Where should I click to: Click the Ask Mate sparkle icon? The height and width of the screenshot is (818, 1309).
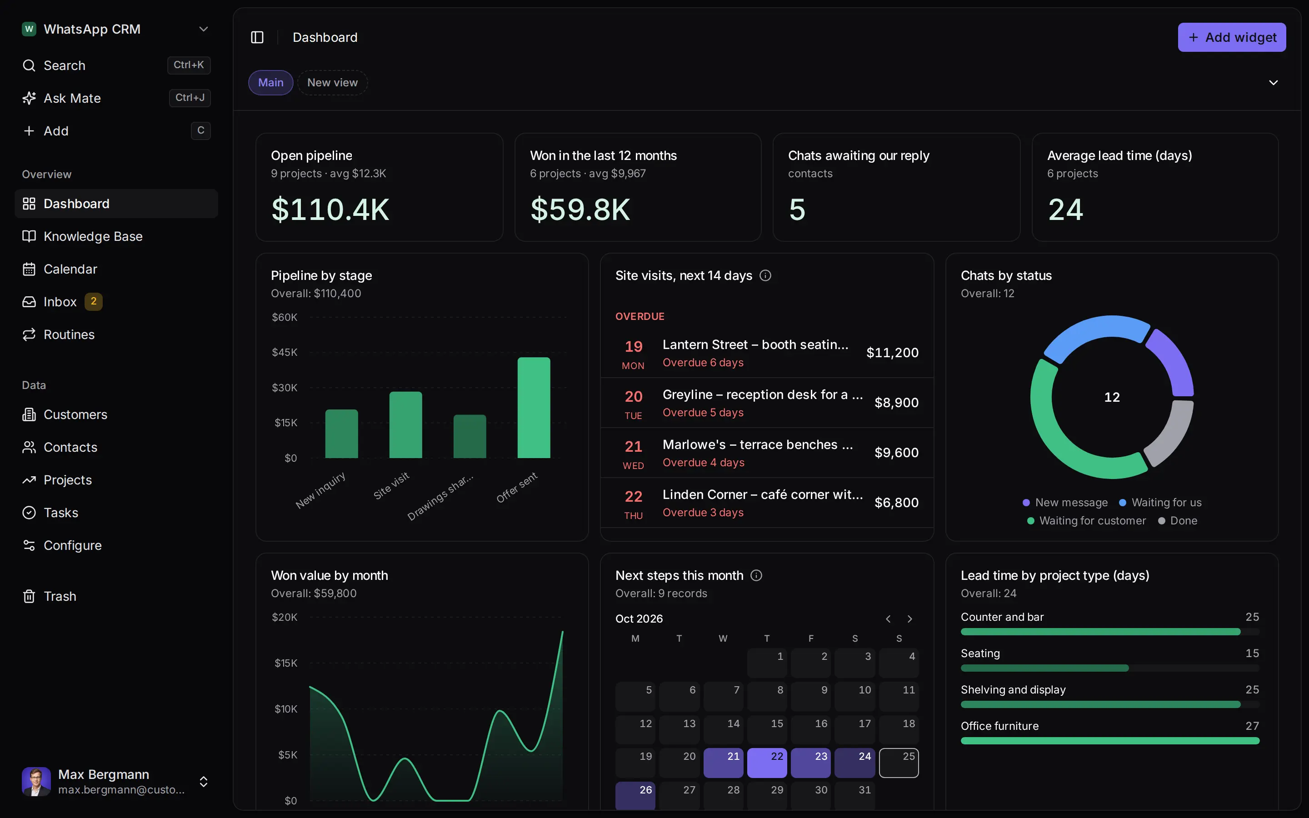click(29, 98)
